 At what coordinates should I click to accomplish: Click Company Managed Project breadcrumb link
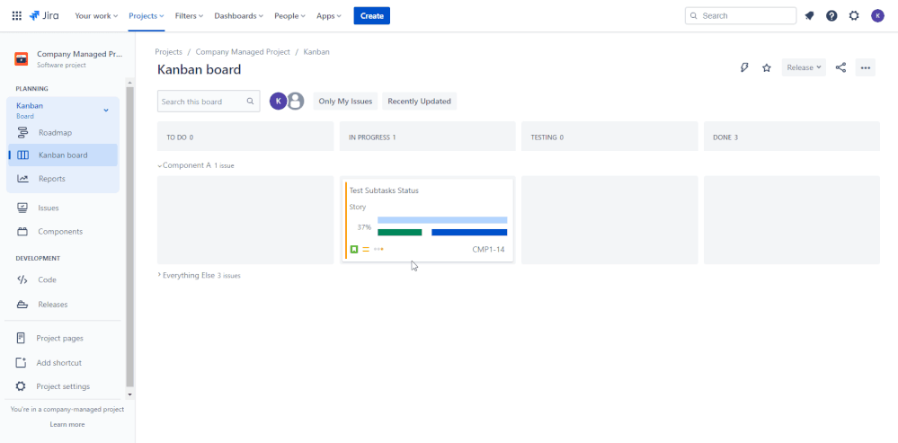(243, 51)
